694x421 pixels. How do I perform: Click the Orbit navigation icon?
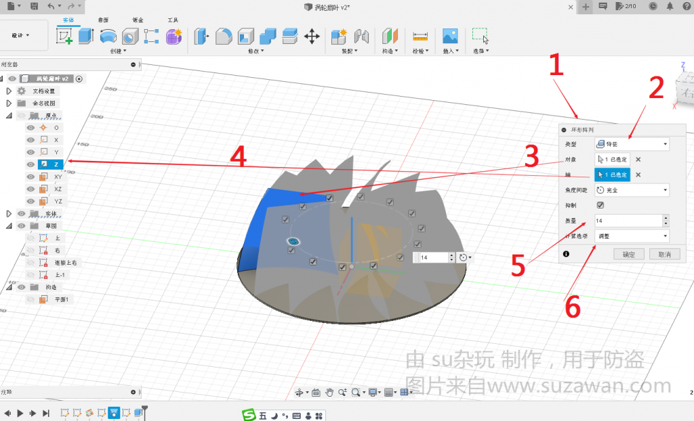(300, 393)
